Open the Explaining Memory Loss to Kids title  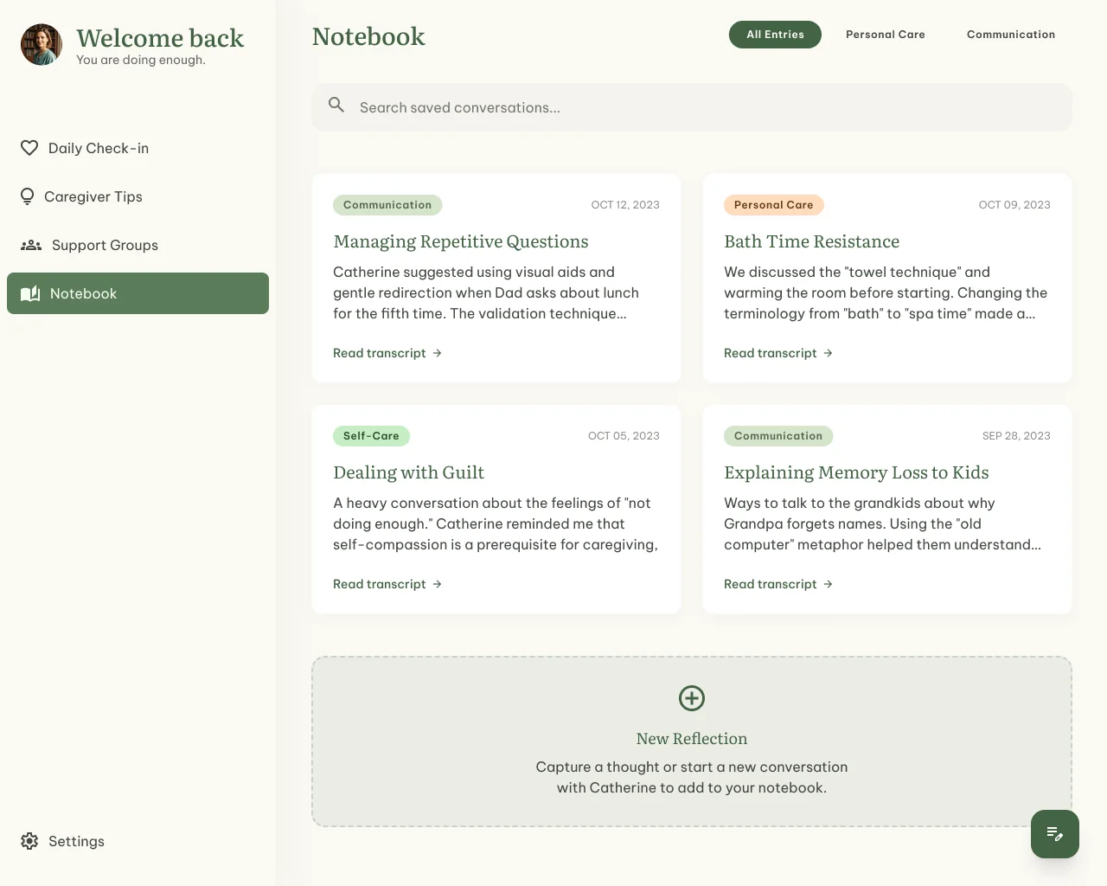click(856, 472)
